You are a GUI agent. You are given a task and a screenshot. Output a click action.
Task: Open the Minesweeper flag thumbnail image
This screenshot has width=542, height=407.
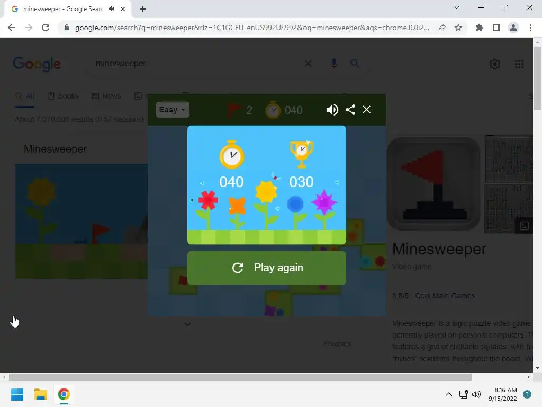click(x=433, y=184)
